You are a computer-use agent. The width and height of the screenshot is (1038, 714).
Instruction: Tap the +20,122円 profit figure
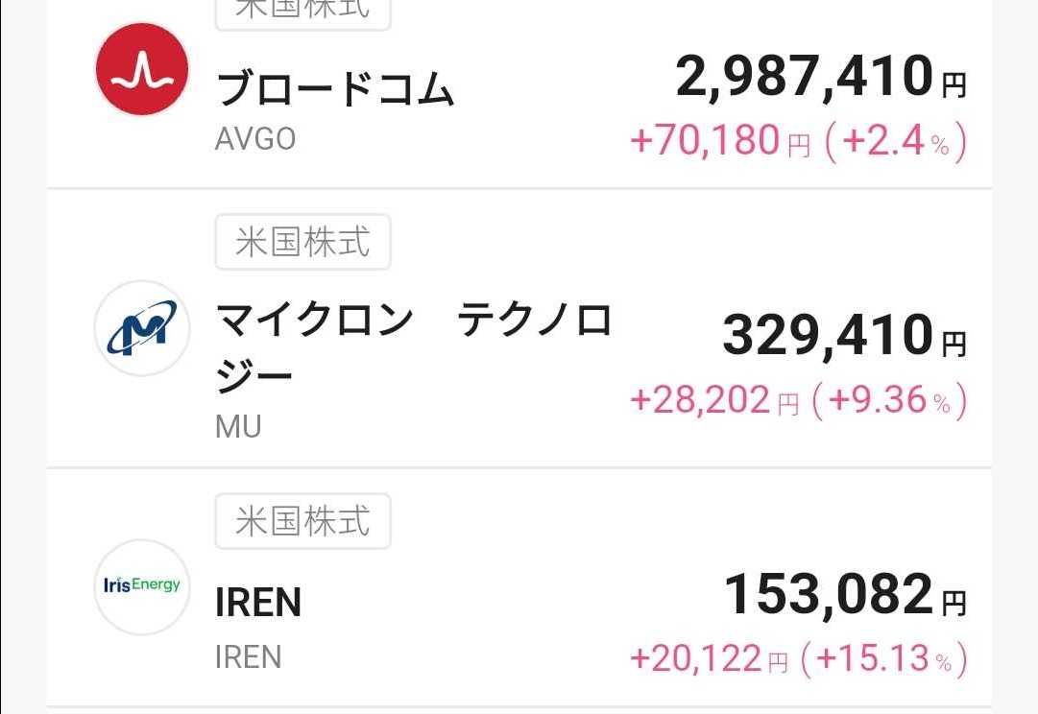(x=709, y=658)
